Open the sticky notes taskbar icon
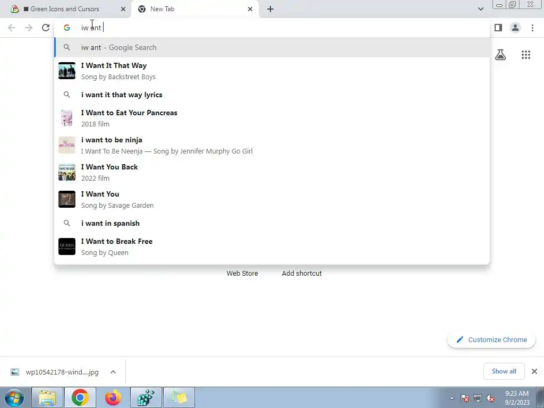Image resolution: width=544 pixels, height=408 pixels. (179, 397)
